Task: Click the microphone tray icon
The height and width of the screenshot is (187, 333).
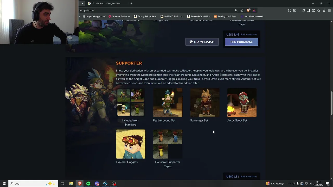Action: (298, 184)
